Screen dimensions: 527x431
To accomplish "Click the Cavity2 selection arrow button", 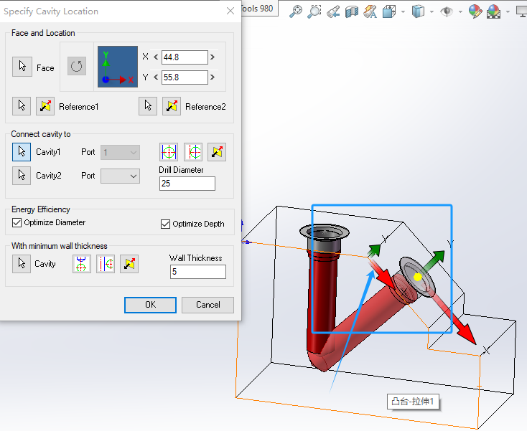I will click(22, 176).
